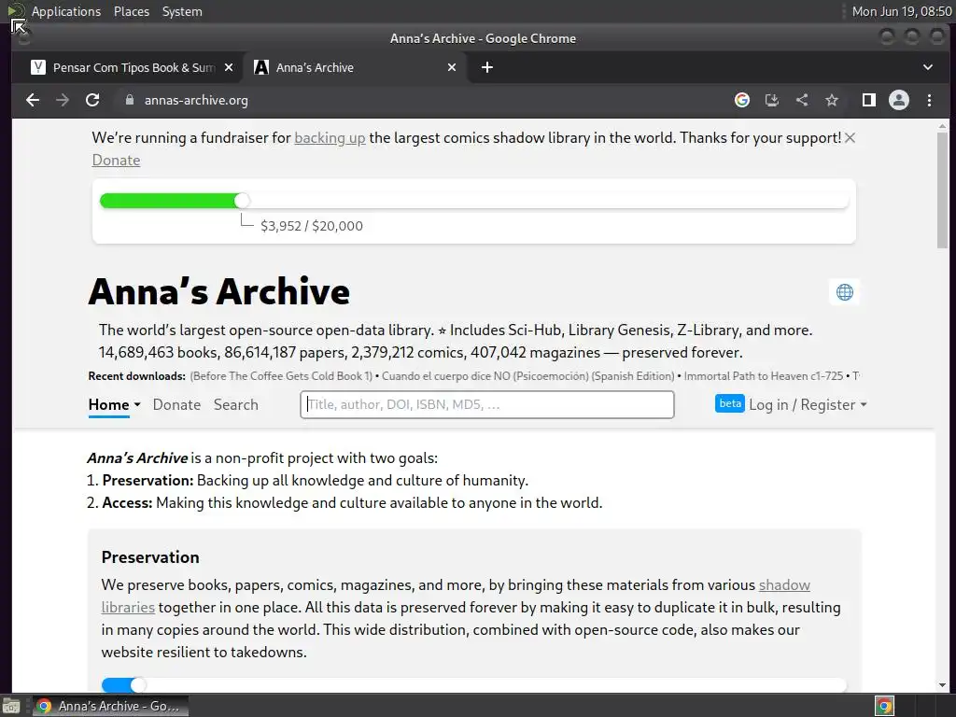956x717 pixels.
Task: Click the browser back arrow
Action: tap(33, 100)
